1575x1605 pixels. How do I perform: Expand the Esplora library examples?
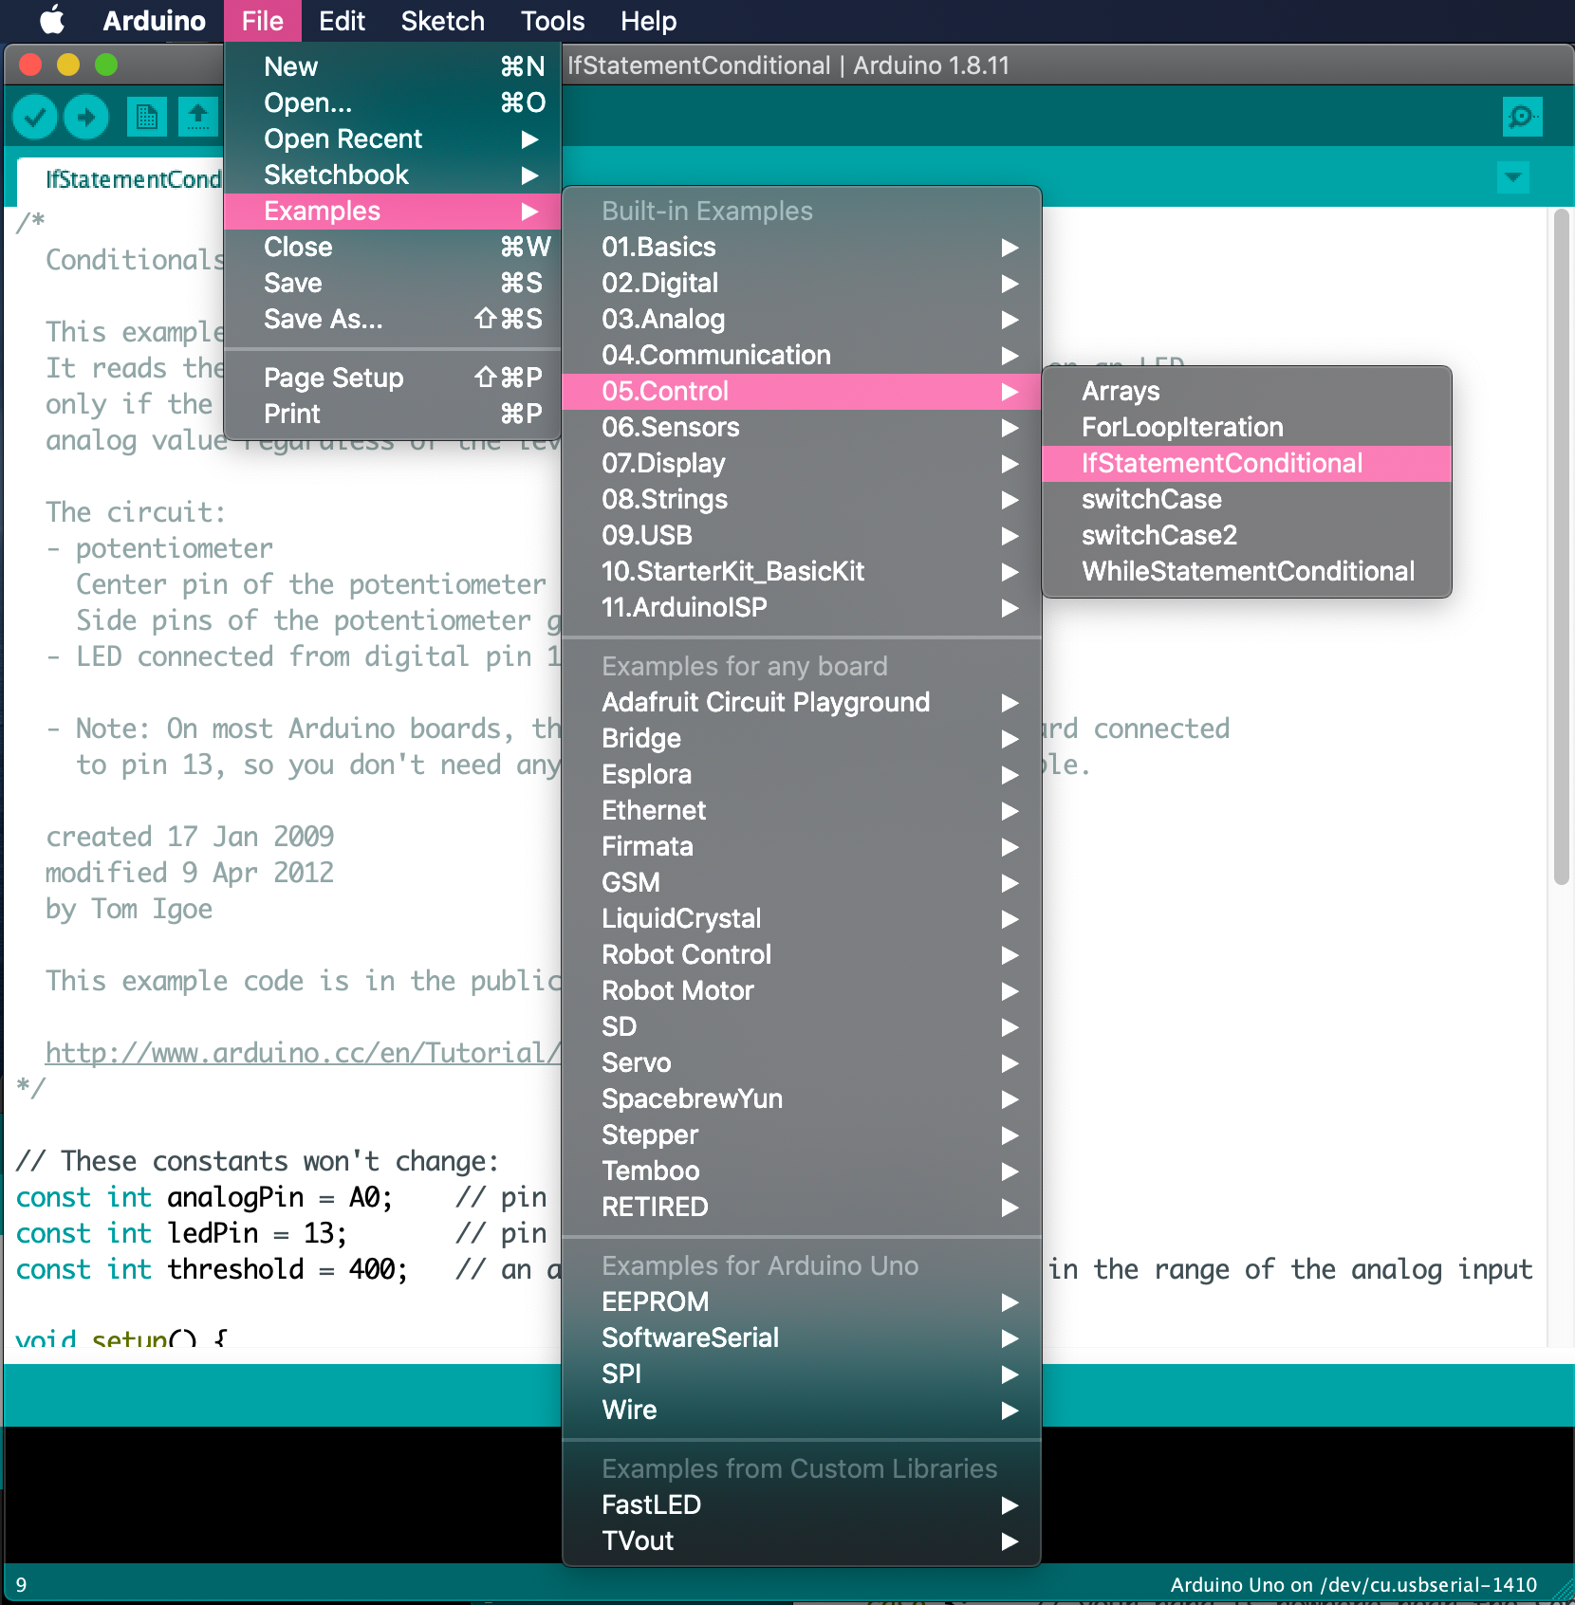pyautogui.click(x=802, y=774)
